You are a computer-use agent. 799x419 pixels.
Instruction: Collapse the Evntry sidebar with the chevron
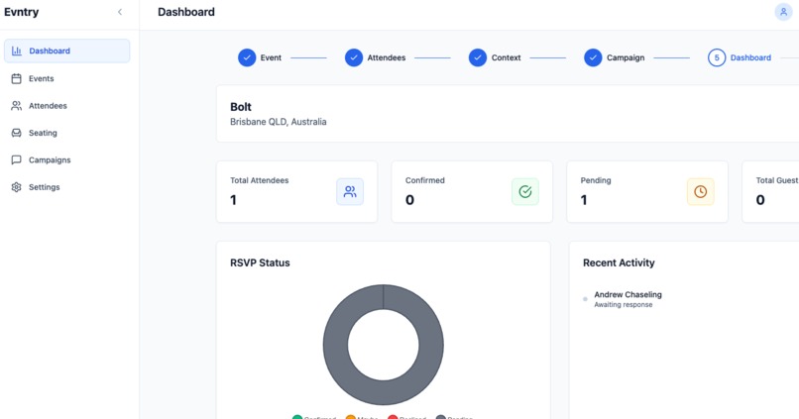(x=120, y=12)
